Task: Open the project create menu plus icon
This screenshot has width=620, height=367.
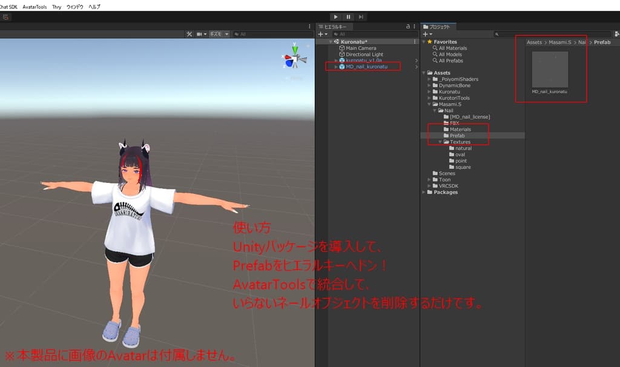Action: 426,35
